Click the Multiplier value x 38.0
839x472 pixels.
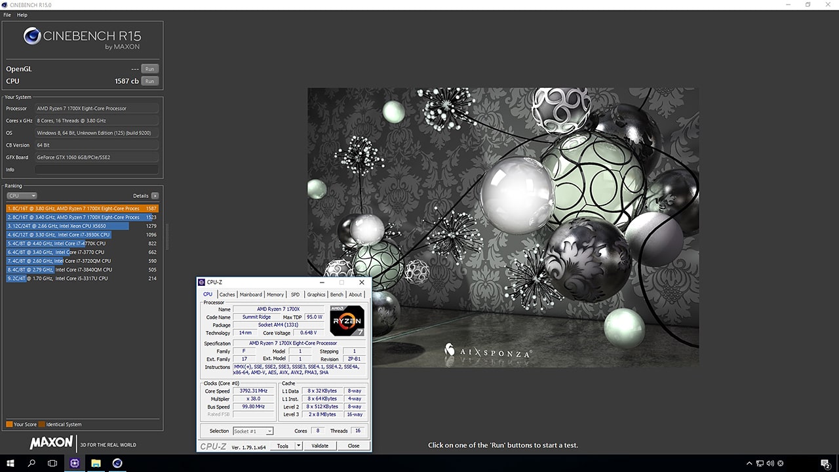click(254, 399)
